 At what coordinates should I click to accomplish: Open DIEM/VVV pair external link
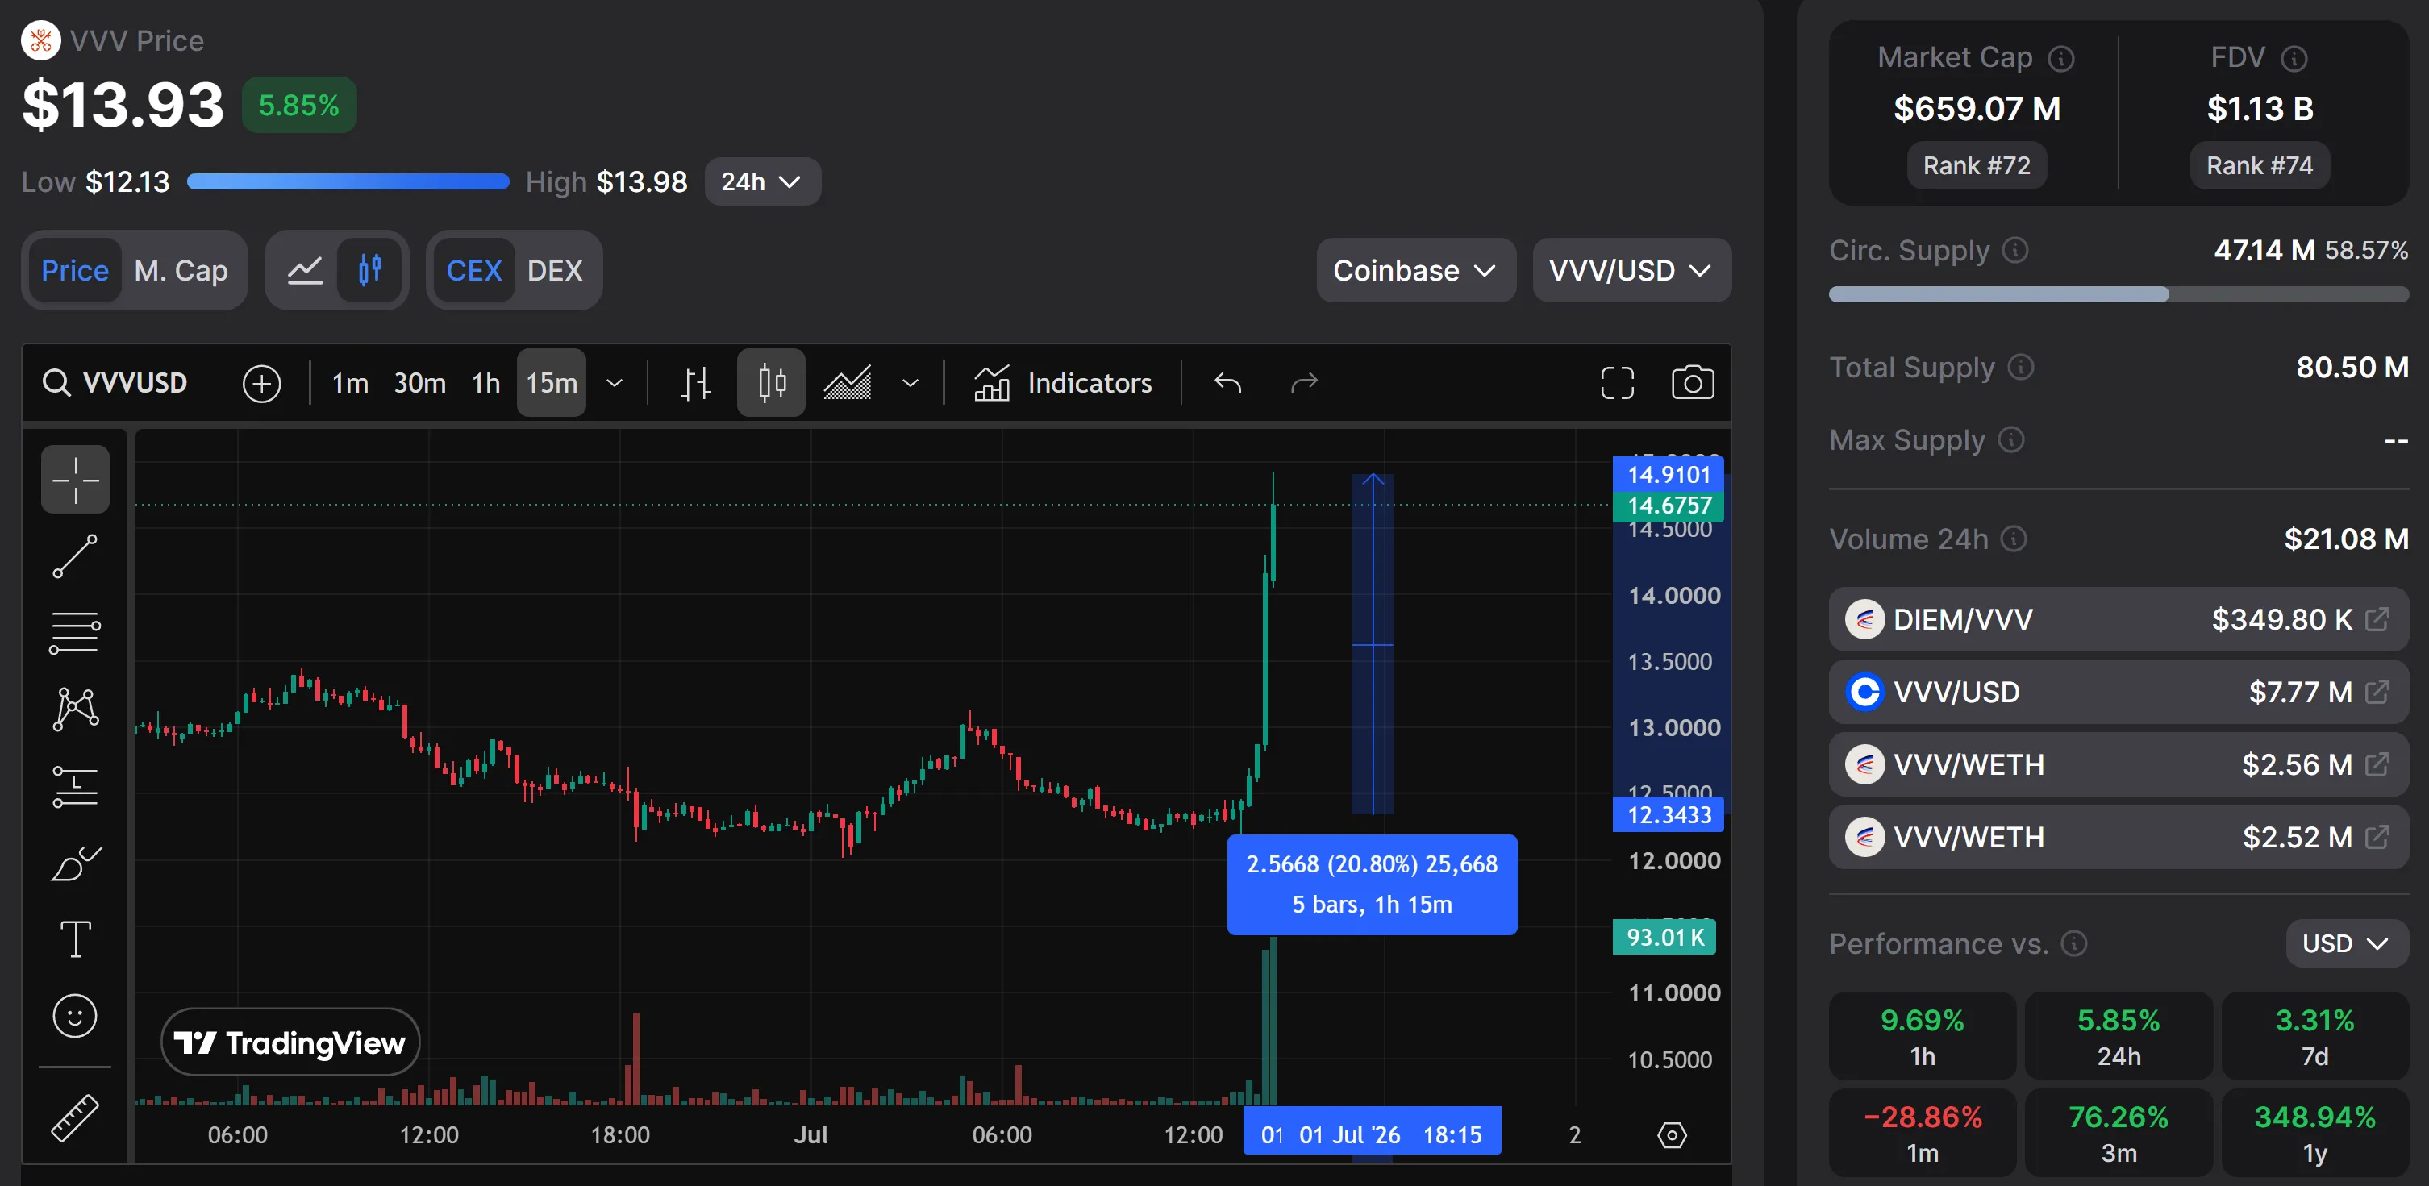coord(2377,618)
